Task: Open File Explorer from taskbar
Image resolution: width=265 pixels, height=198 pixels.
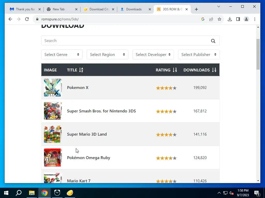Action: (32, 193)
